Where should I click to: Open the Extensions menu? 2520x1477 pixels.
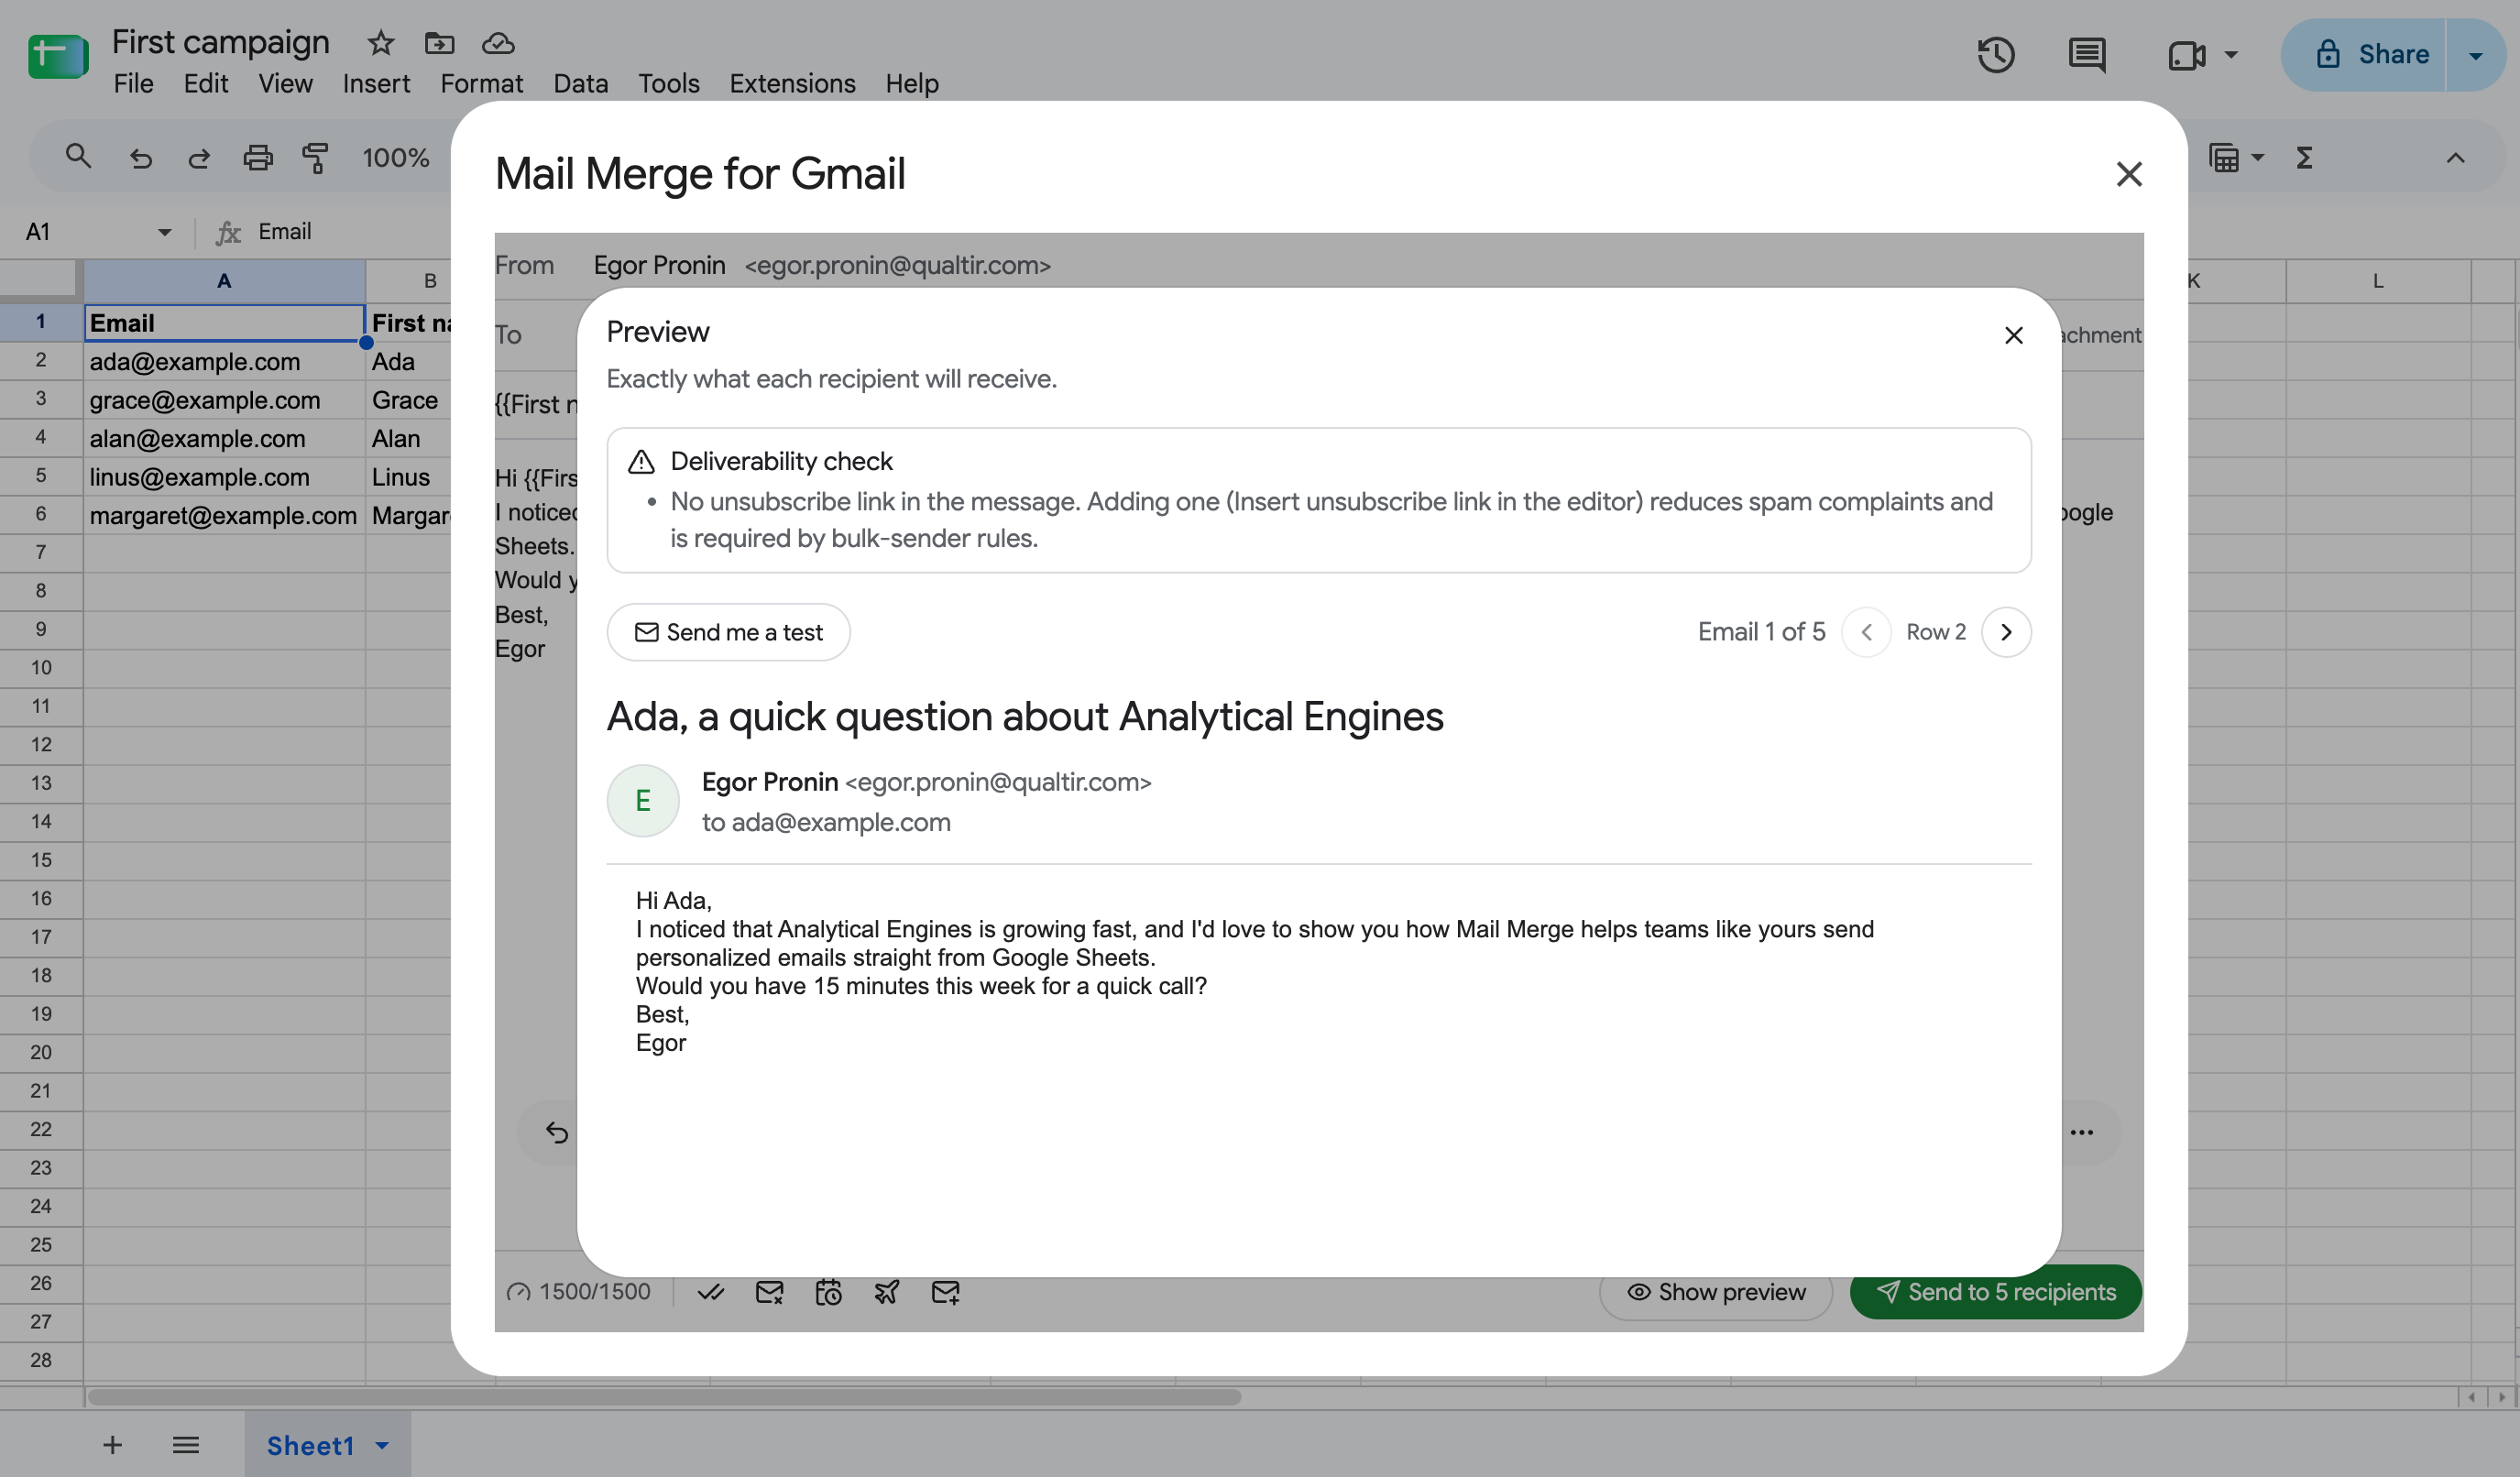(792, 83)
